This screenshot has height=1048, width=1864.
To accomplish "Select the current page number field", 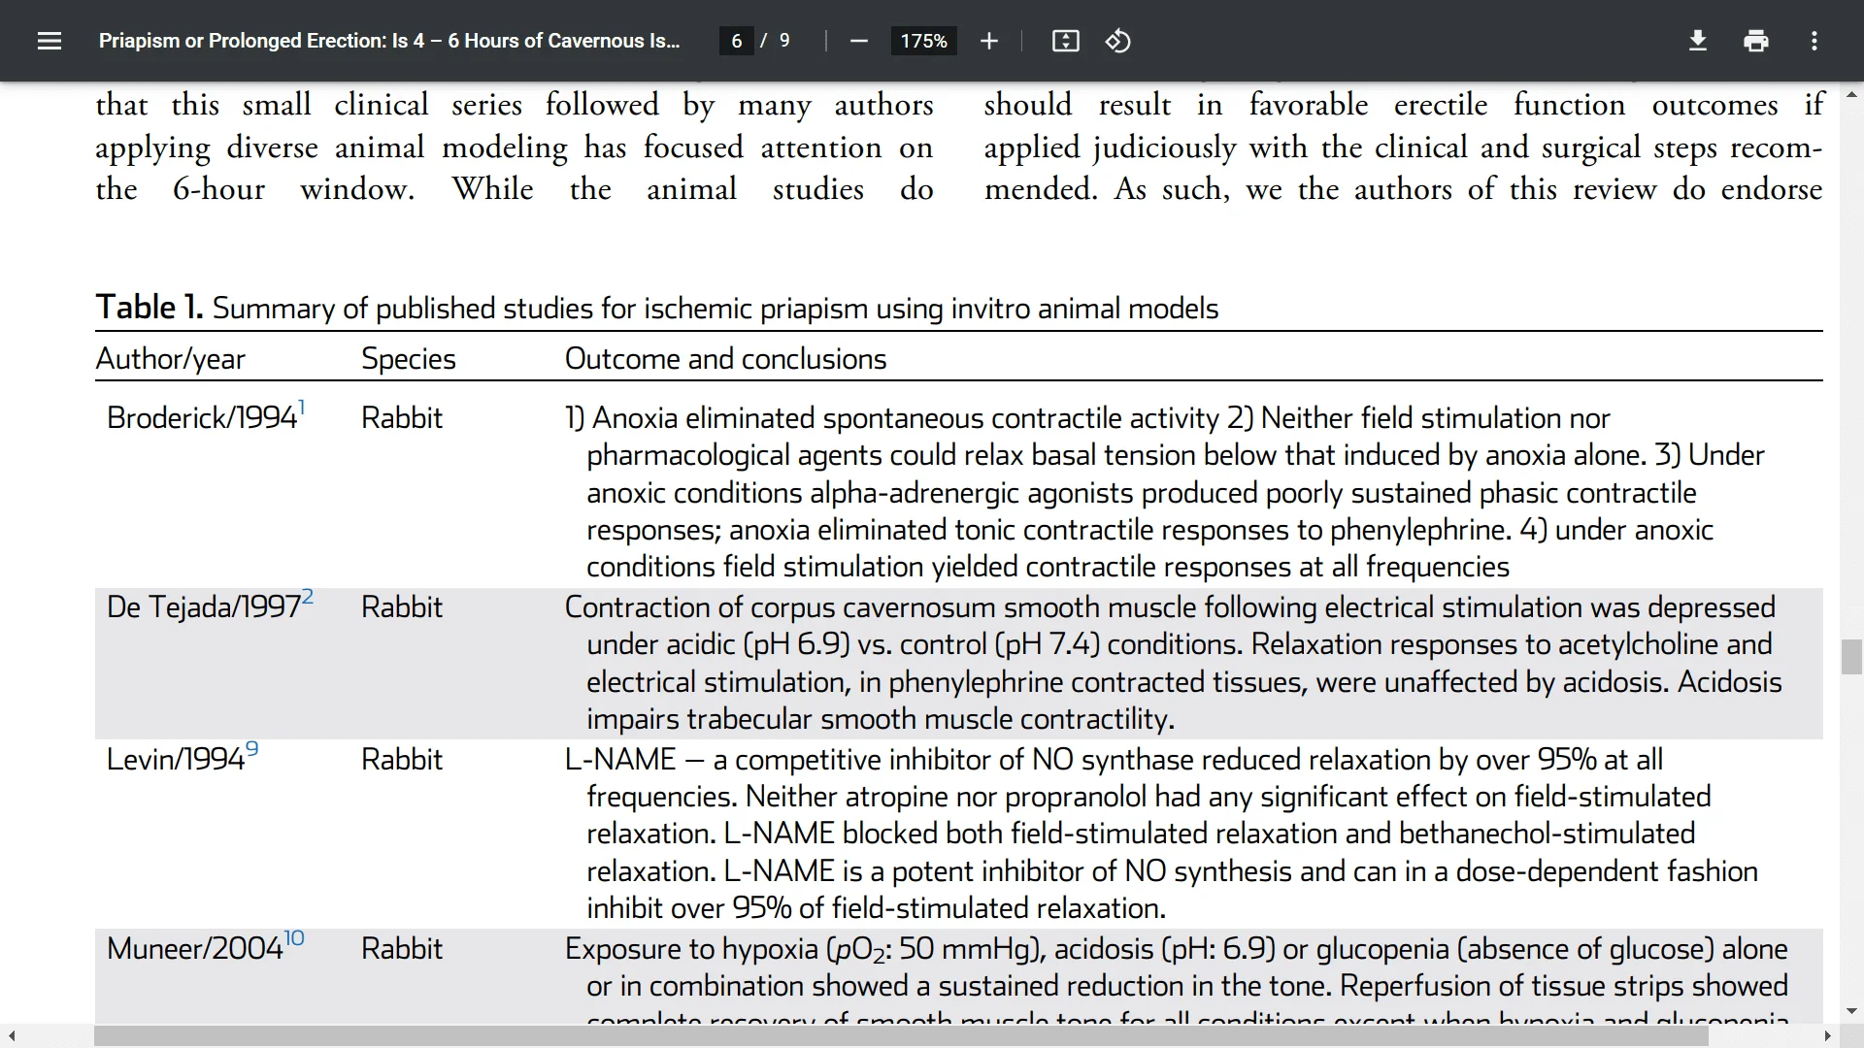I will tap(736, 41).
